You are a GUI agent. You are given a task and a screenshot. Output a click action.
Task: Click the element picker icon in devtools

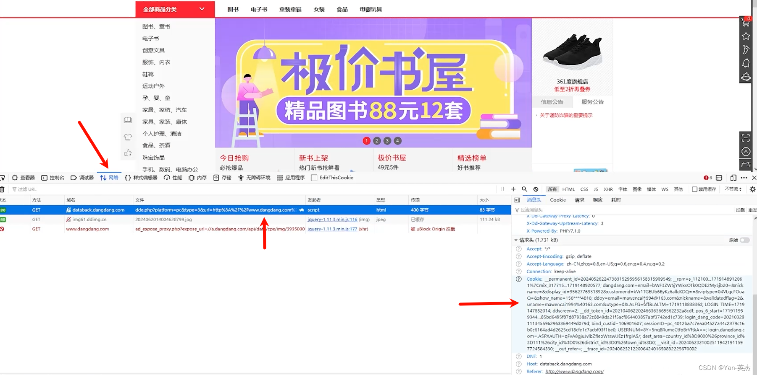[2, 178]
